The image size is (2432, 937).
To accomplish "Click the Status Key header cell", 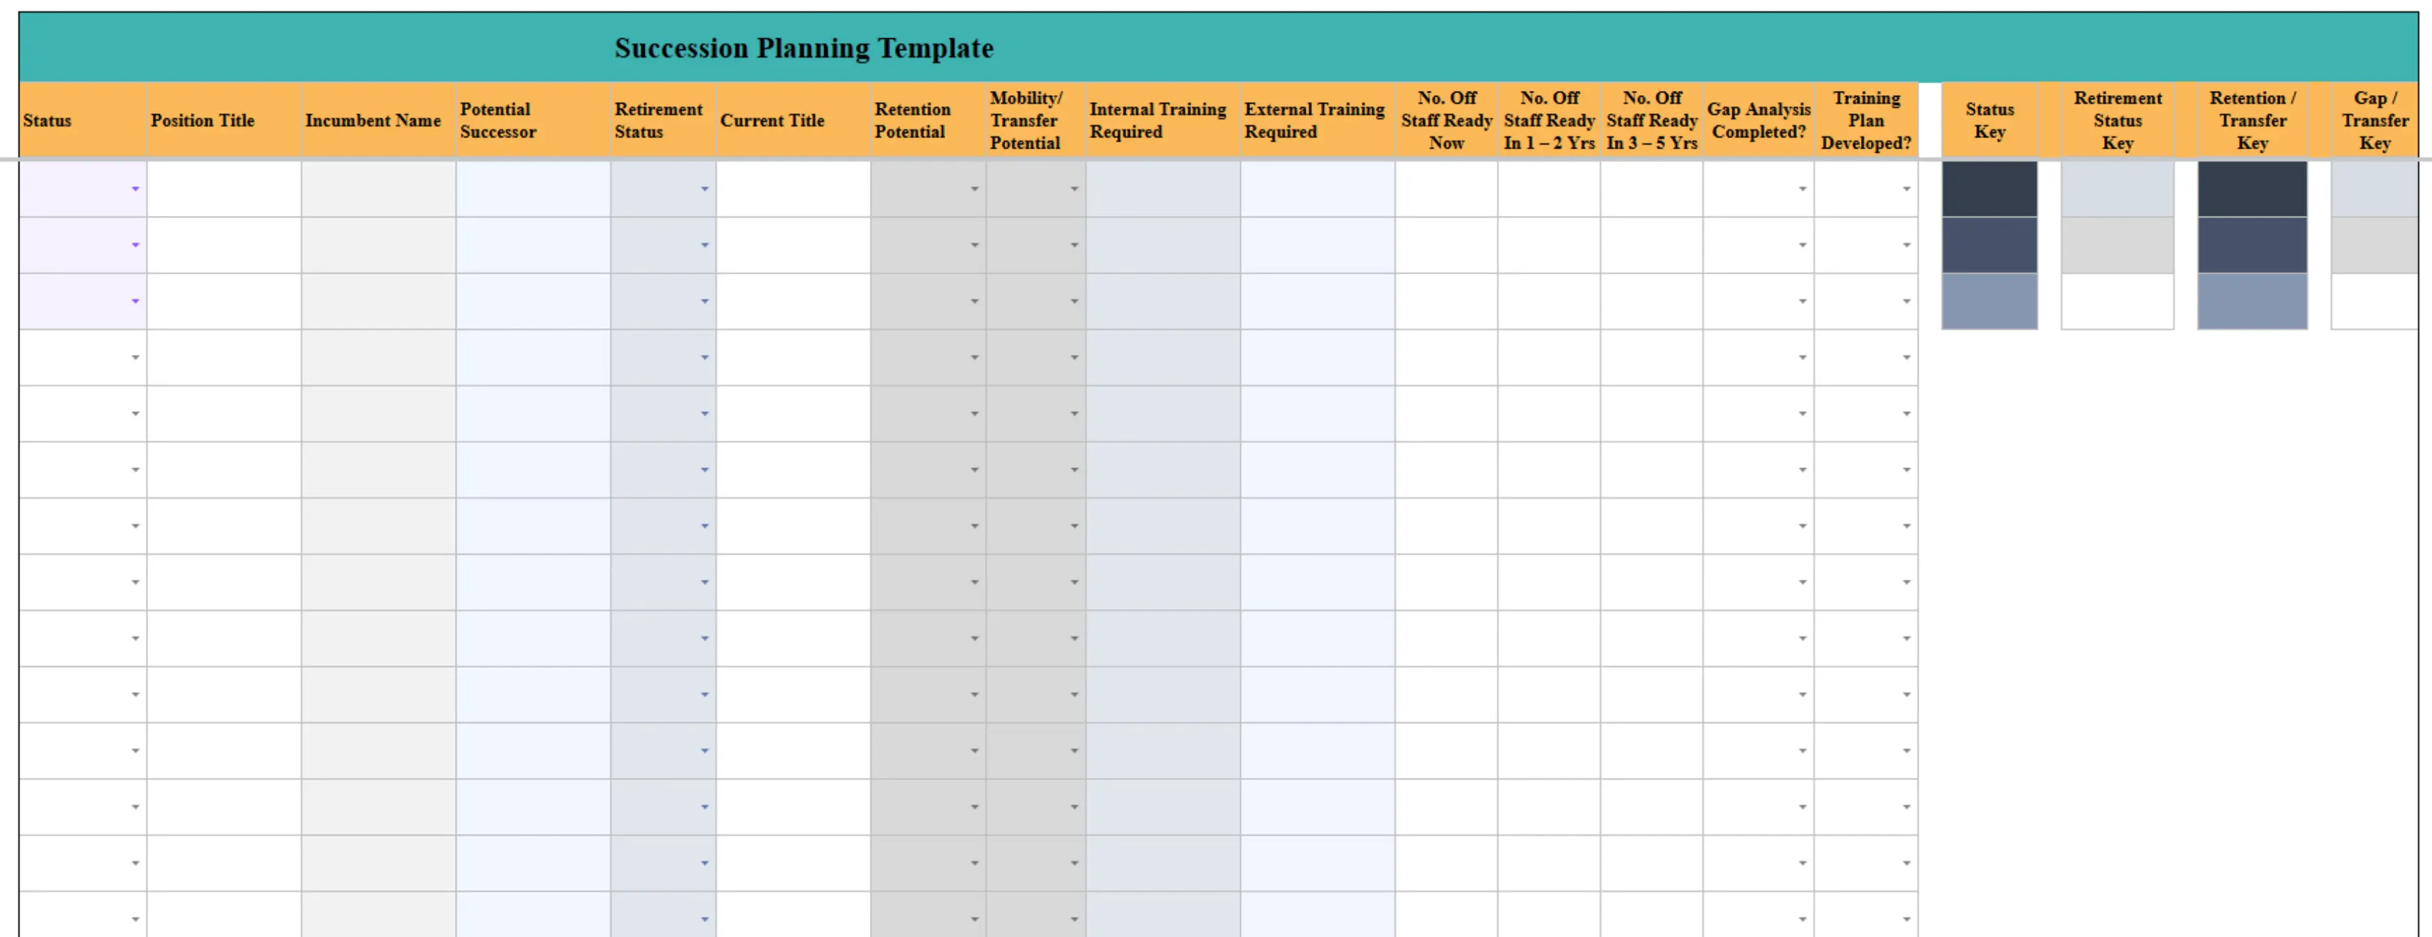I will coord(1989,121).
